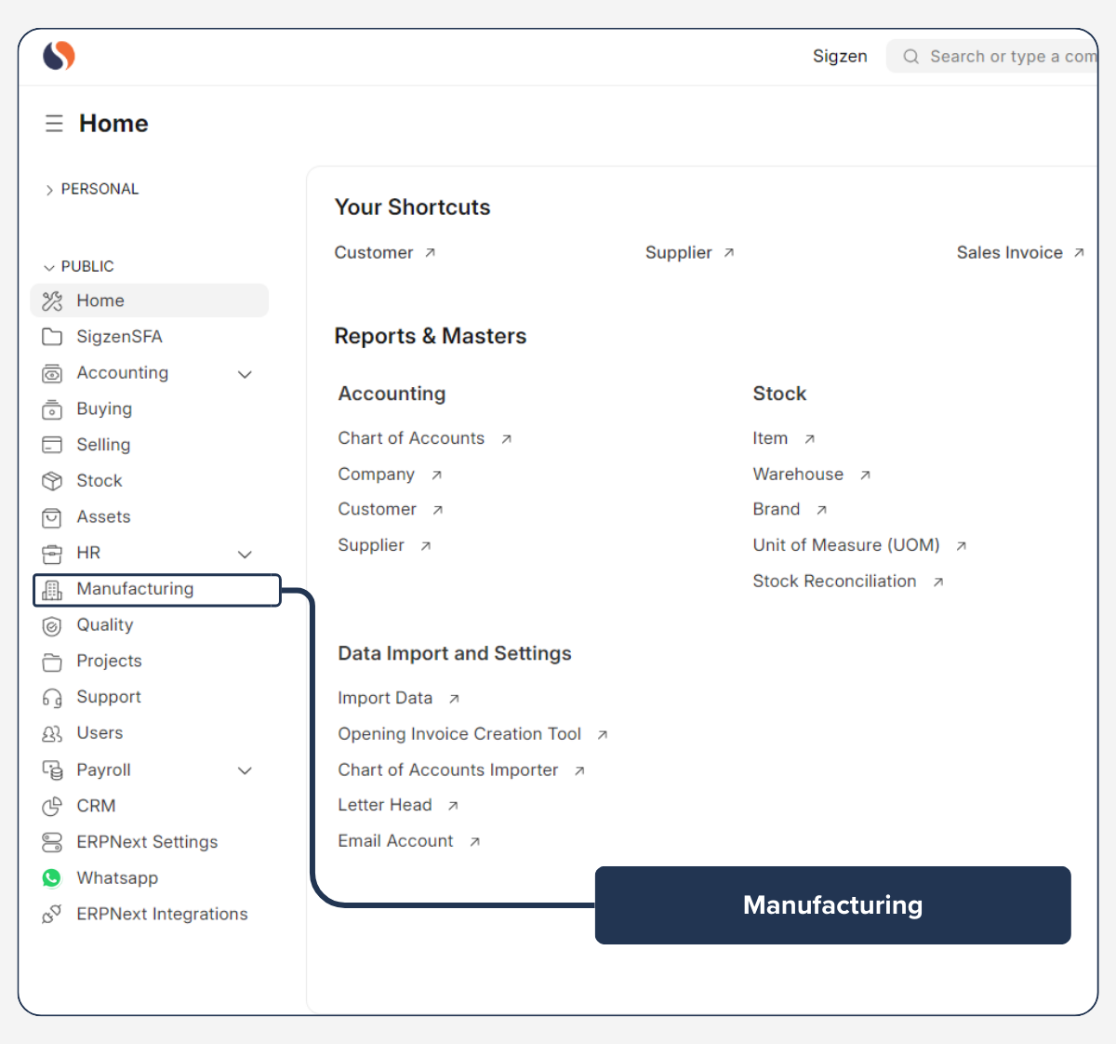
Task: Click the Assets module icon
Action: [x=52, y=516]
